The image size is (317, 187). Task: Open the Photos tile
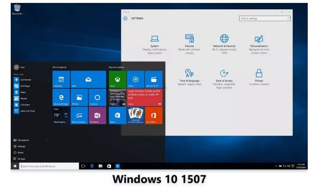tap(79, 98)
